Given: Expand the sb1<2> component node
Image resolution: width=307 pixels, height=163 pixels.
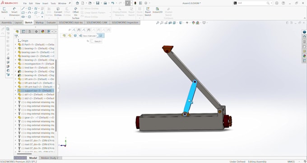Looking at the screenshot, I should click(16, 94).
